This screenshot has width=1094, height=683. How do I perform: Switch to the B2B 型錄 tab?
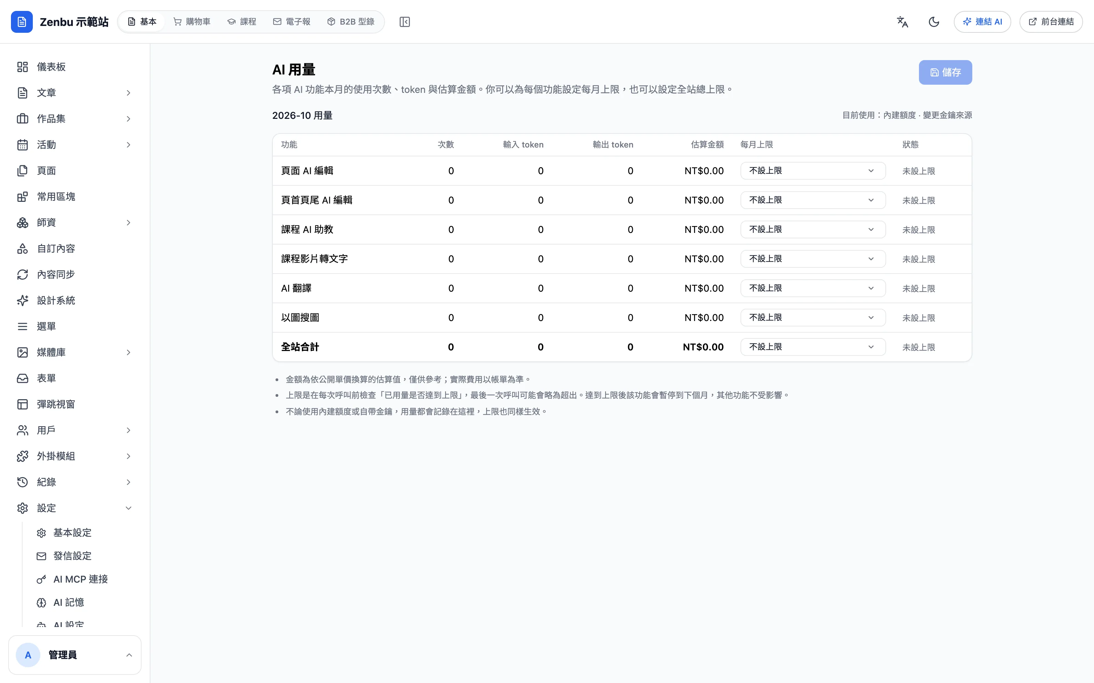351,22
